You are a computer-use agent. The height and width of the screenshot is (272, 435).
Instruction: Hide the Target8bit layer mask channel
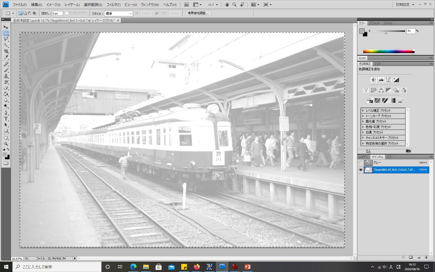tap(361, 170)
